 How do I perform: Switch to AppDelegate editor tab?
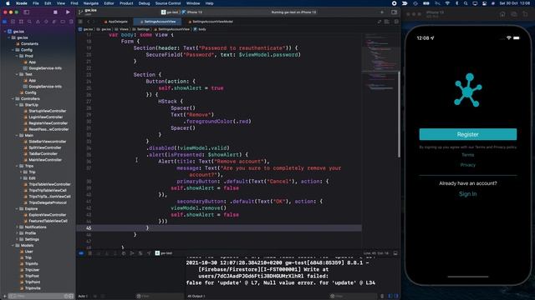point(116,22)
